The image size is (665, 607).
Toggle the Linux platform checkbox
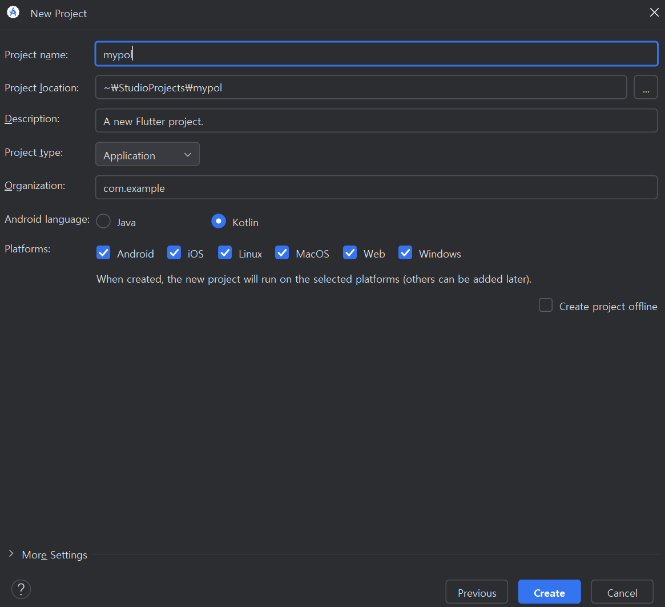coord(225,253)
